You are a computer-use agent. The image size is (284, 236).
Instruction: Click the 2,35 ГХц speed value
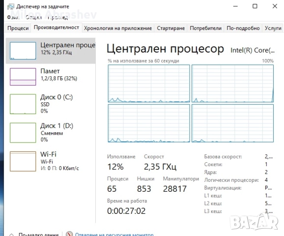(160, 167)
